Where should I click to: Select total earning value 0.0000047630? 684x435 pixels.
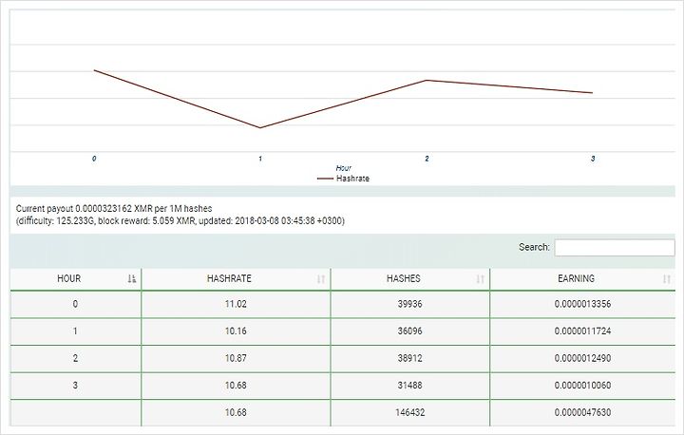[582, 412]
